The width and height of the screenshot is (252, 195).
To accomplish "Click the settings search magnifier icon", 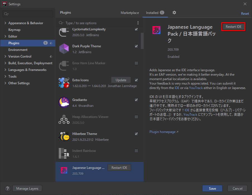I will [x=6, y=14].
